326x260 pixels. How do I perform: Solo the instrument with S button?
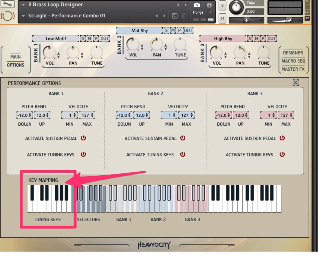point(222,5)
